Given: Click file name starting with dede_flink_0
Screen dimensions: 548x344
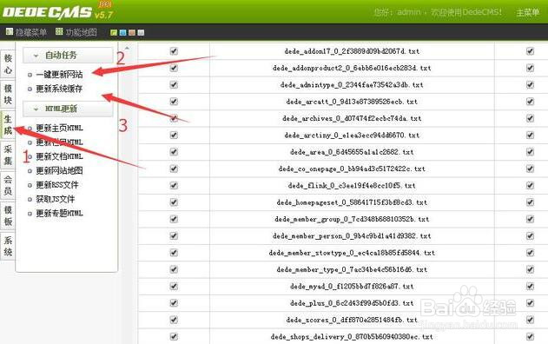Looking at the screenshot, I should [352, 186].
